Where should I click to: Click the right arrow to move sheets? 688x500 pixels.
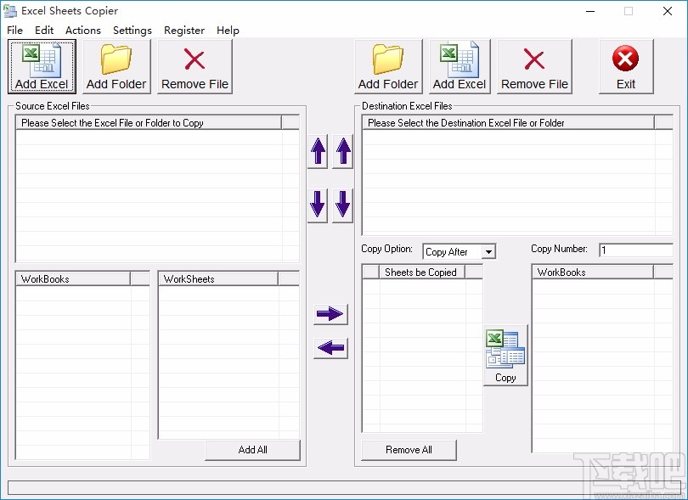pos(330,314)
